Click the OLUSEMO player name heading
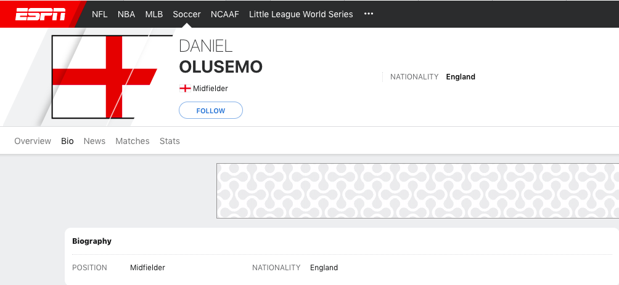The height and width of the screenshot is (285, 619). (221, 67)
